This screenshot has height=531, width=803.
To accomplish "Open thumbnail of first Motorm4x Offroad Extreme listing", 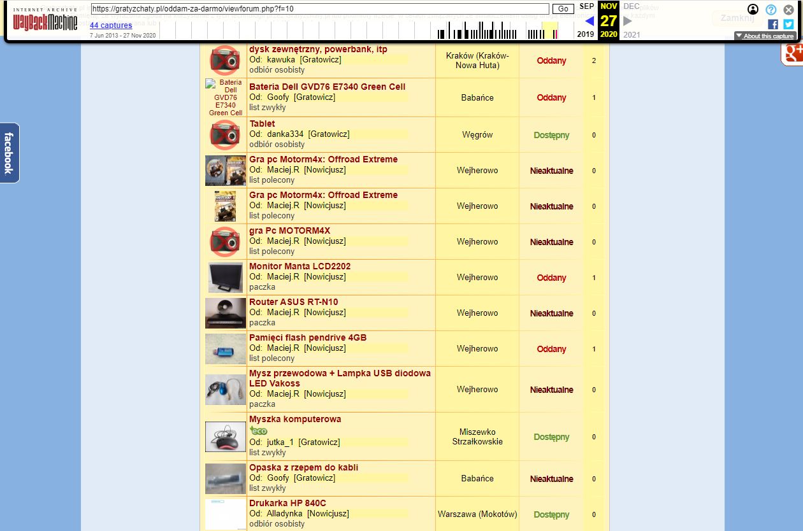I will 226,171.
